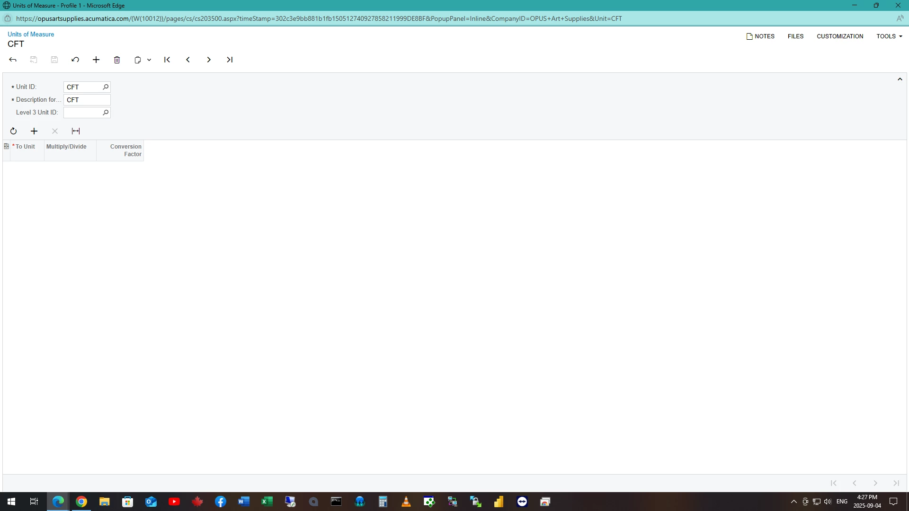Collapse the form summary panel

point(900,79)
